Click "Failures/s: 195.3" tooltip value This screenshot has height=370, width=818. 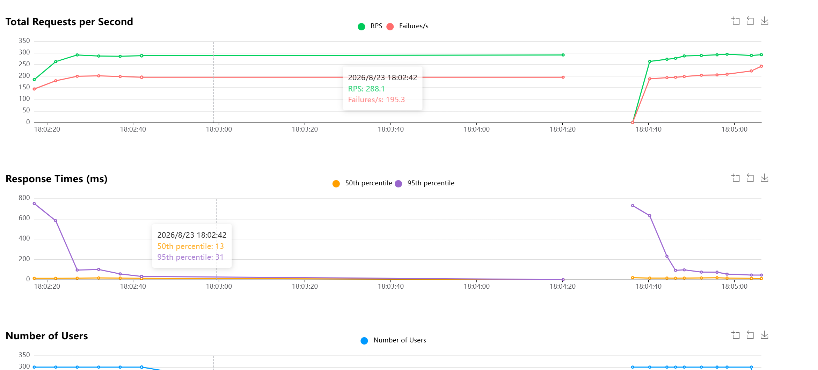pos(377,100)
